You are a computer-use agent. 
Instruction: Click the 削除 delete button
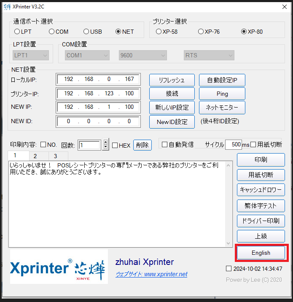tap(142, 145)
